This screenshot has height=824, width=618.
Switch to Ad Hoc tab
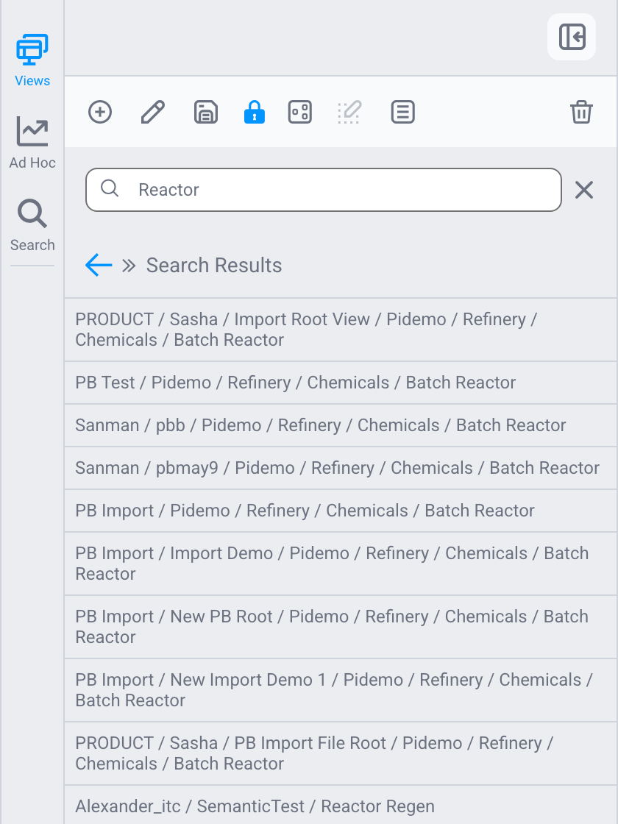pos(32,143)
